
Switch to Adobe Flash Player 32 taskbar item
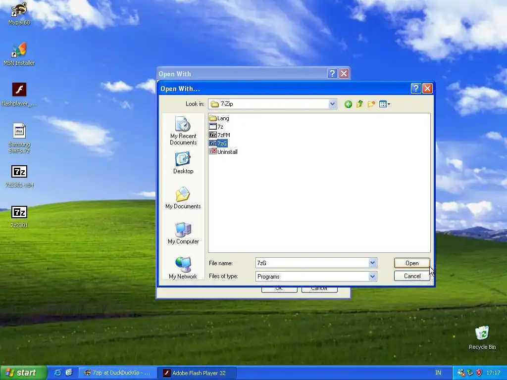pos(197,373)
